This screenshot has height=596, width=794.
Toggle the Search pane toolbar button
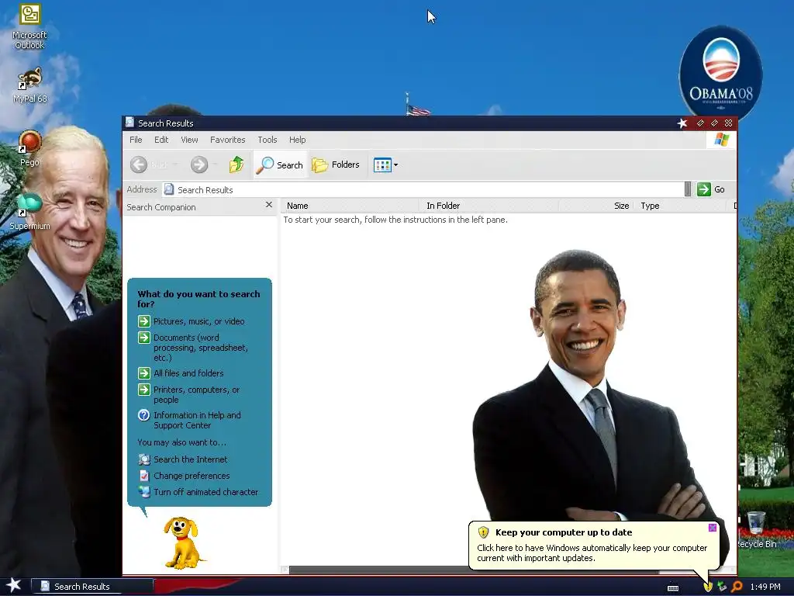coord(279,165)
